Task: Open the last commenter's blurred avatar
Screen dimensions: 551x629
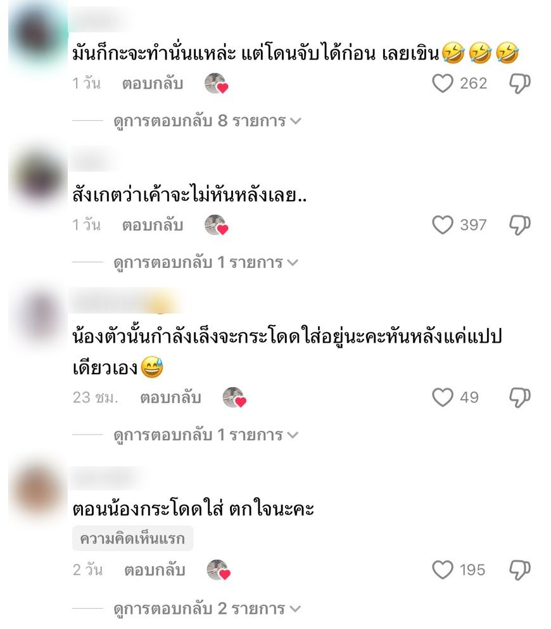Action: coord(37,492)
